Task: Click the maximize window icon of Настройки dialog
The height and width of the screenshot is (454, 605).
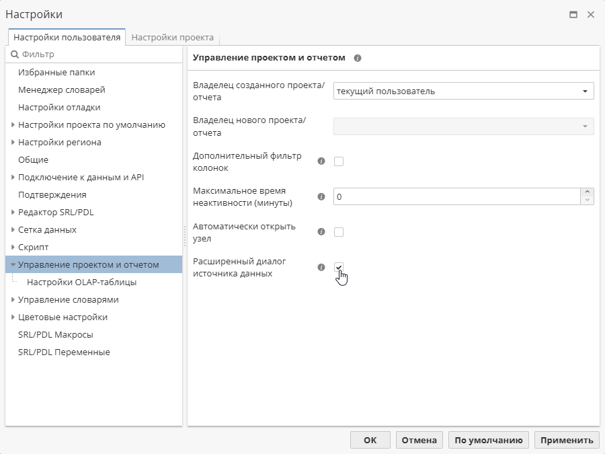Action: point(573,14)
